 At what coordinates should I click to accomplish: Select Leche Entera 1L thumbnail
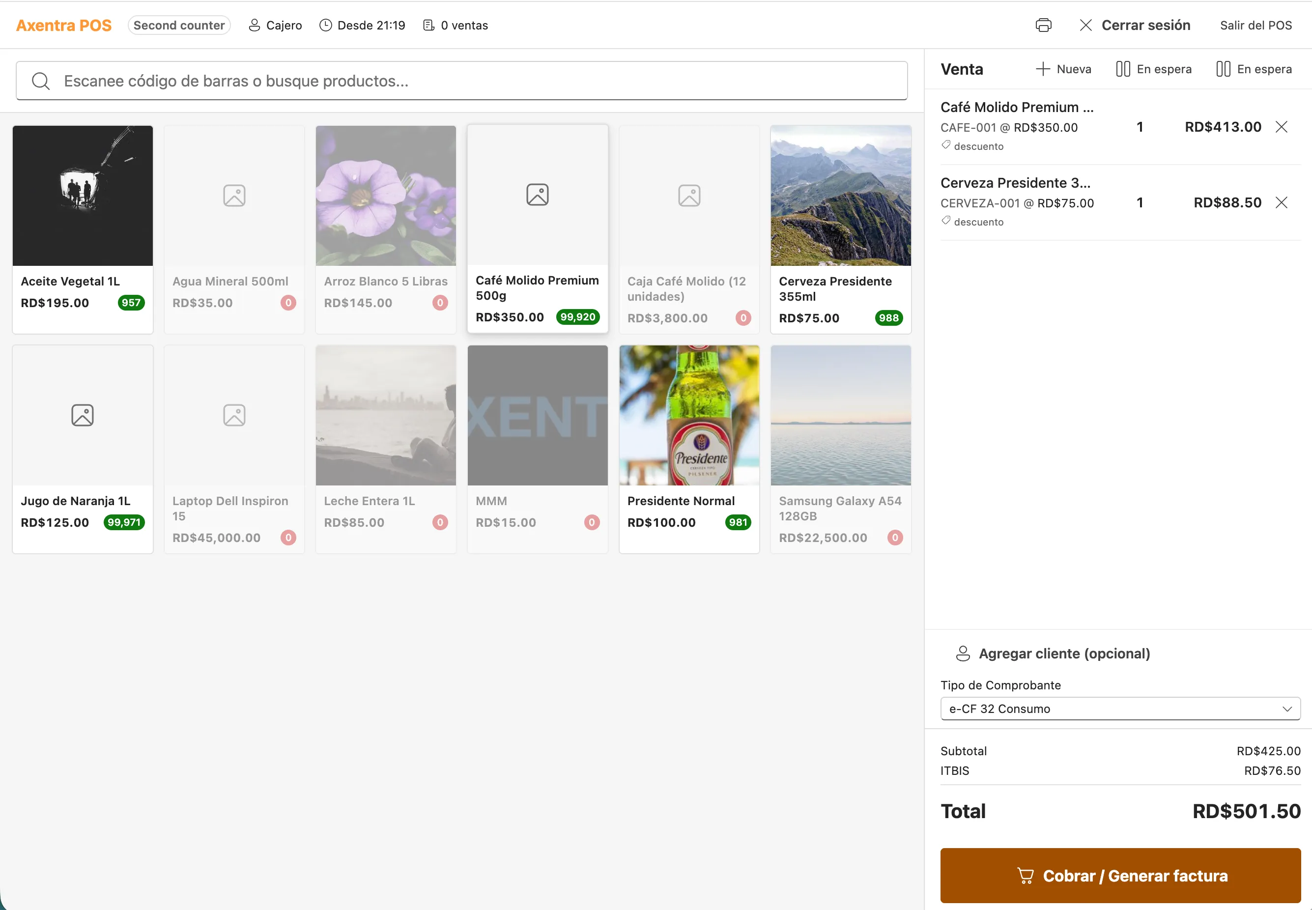coord(386,415)
